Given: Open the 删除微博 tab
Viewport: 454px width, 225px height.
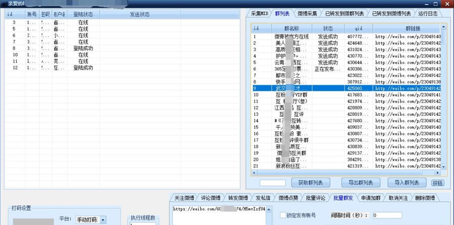Looking at the screenshot, I should click(x=424, y=198).
